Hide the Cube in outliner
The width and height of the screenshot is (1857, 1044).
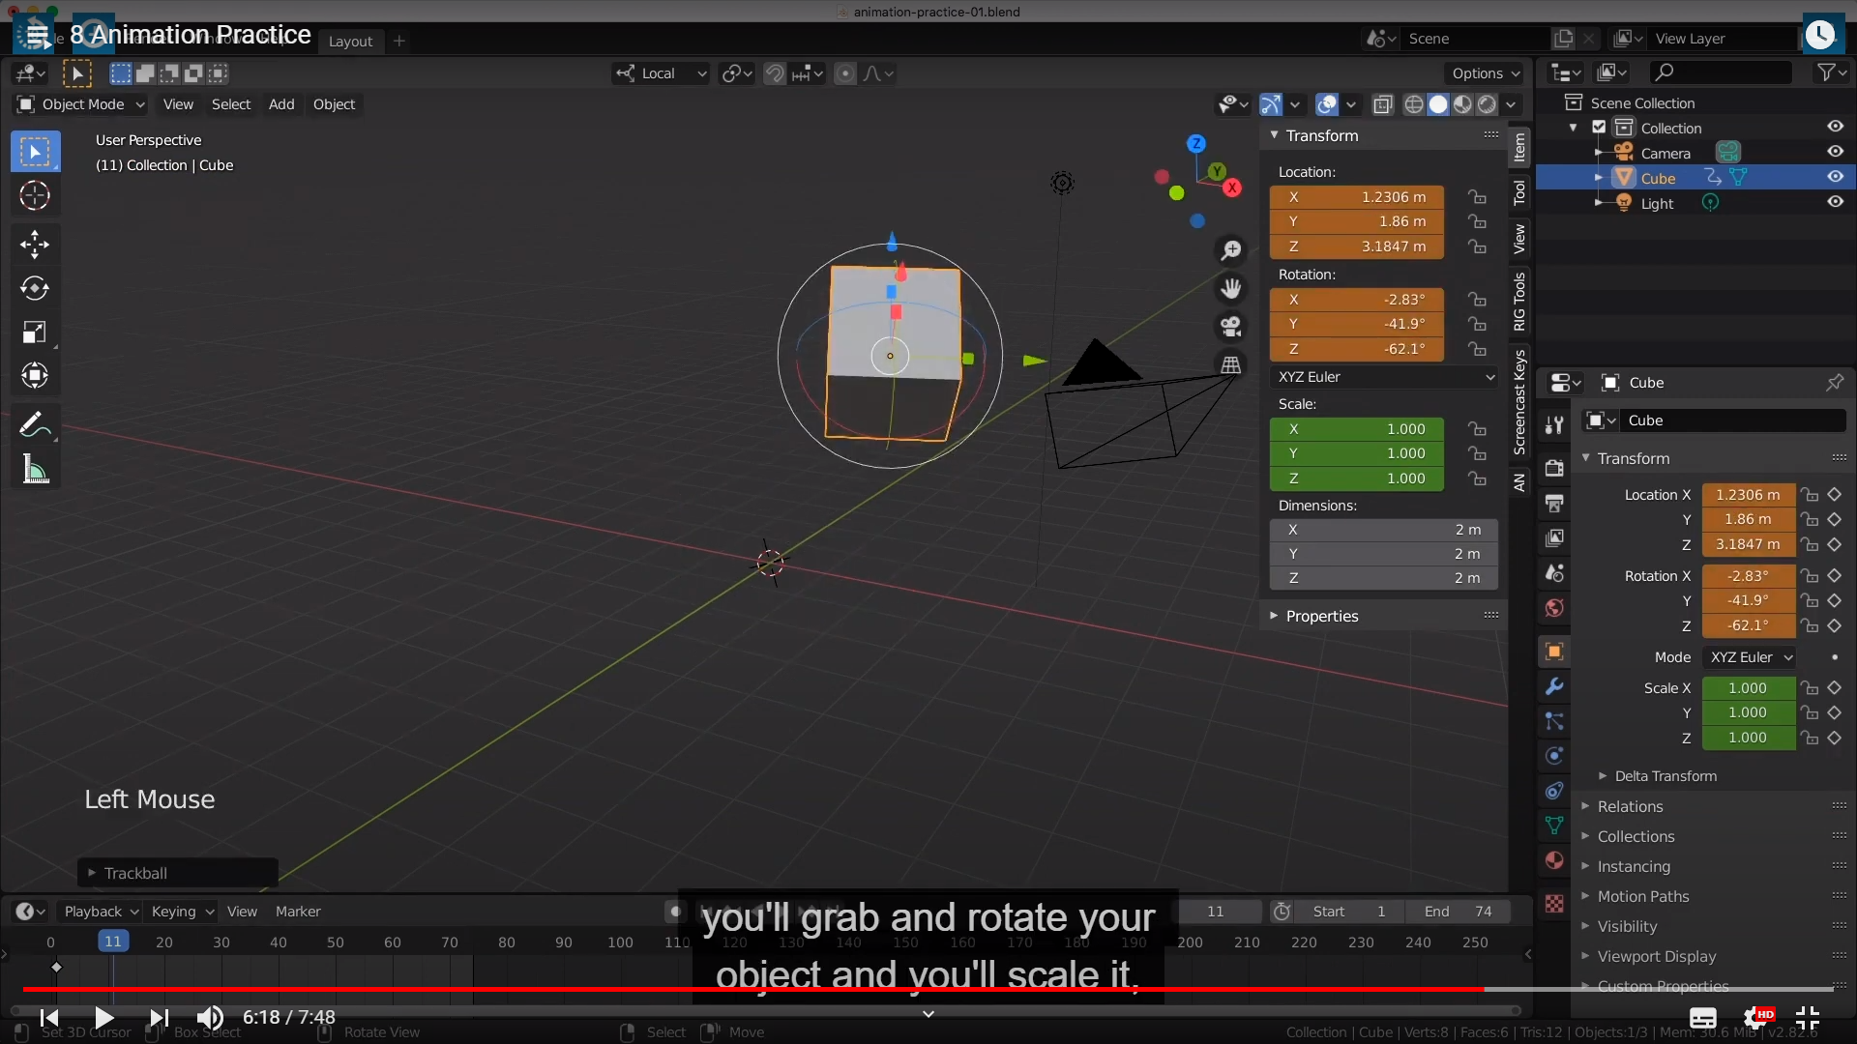pyautogui.click(x=1835, y=177)
